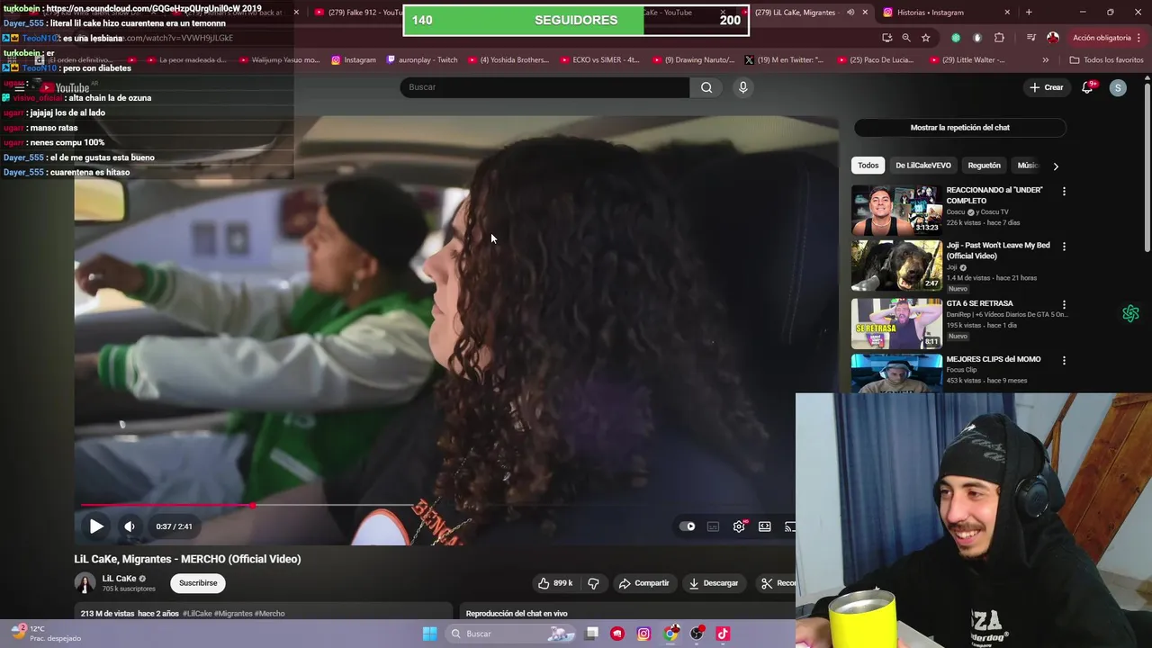Open options menu for Joji video
Image resolution: width=1152 pixels, height=648 pixels.
[x=1064, y=247]
